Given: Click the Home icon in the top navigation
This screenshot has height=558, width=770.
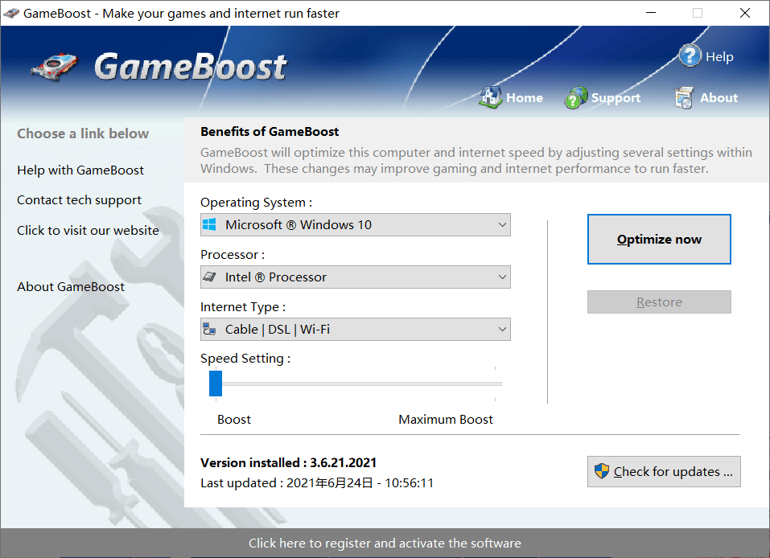Looking at the screenshot, I should (492, 96).
